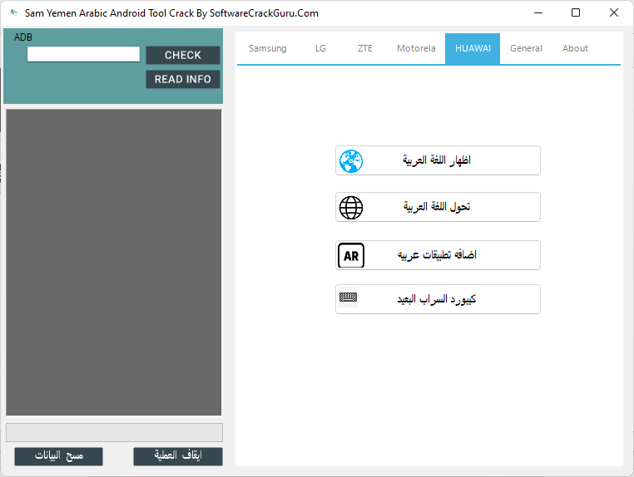Click the كيبورد السراب البعيد button

point(438,299)
